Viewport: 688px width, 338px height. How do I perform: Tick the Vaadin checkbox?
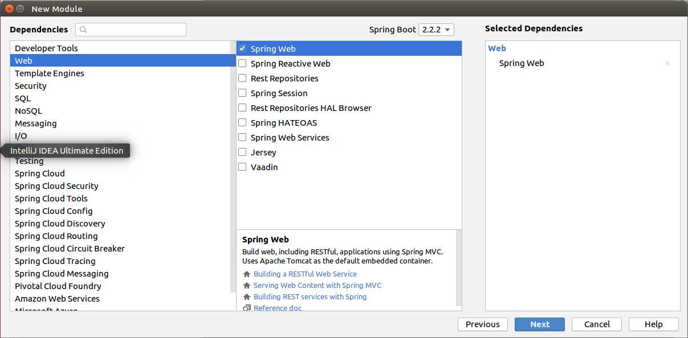(x=242, y=167)
